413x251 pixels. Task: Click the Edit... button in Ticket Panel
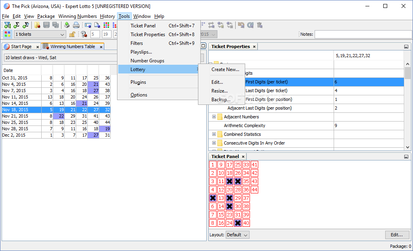tap(397, 235)
